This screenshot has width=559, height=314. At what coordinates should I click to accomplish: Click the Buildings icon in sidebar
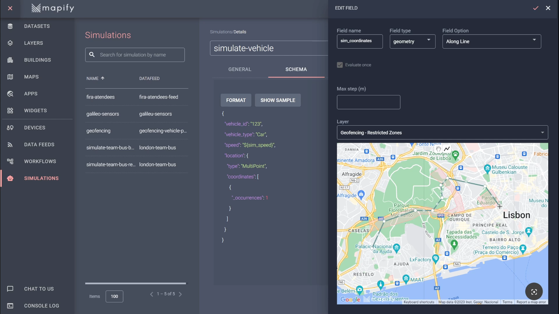(x=10, y=60)
